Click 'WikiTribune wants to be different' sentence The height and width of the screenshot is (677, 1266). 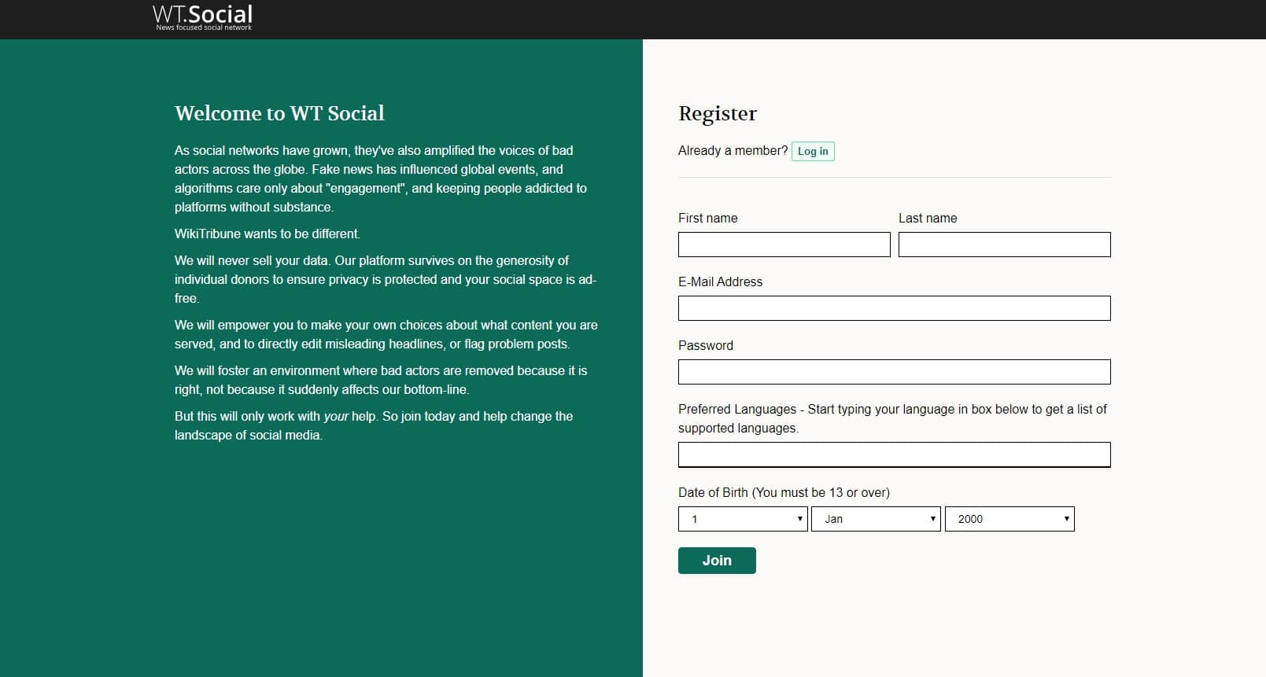[267, 234]
